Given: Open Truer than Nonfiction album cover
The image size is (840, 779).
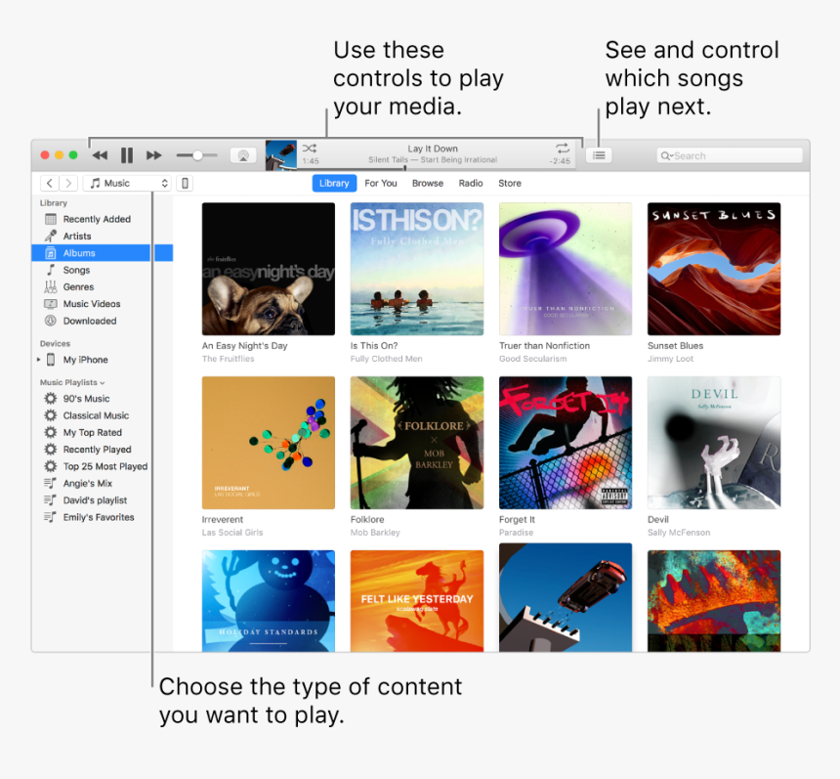Looking at the screenshot, I should (x=566, y=269).
